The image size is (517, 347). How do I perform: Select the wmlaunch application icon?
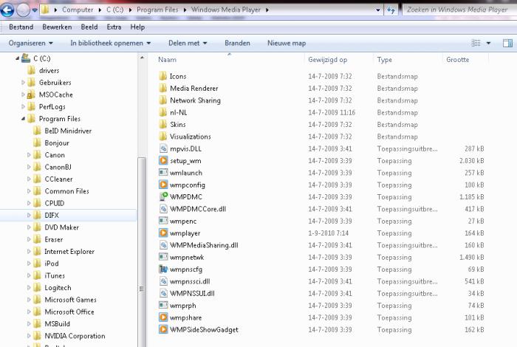click(163, 172)
